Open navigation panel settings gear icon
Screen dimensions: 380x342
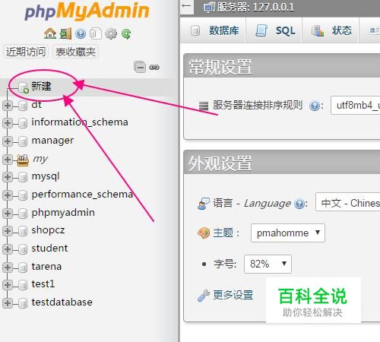(x=111, y=33)
